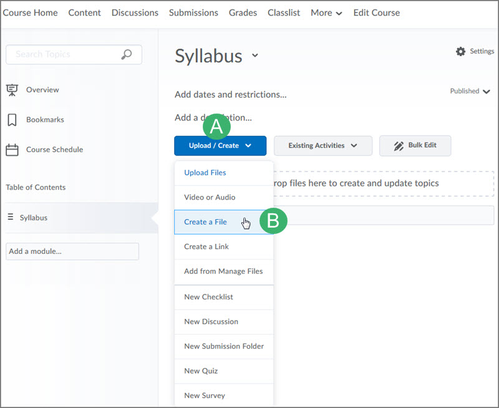499x408 pixels.
Task: Open Overview in the sidebar
Action: 42,90
